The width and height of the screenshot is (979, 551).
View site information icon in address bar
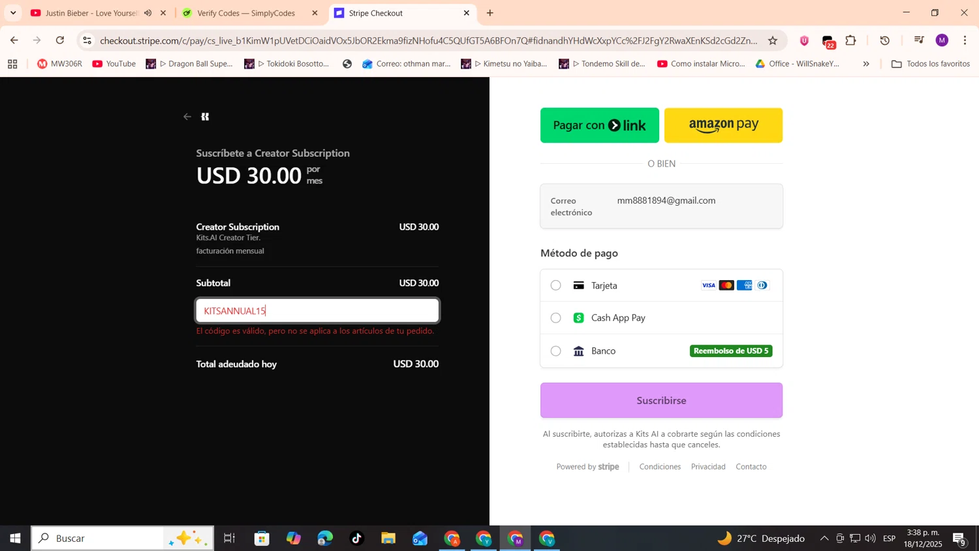[x=87, y=40]
